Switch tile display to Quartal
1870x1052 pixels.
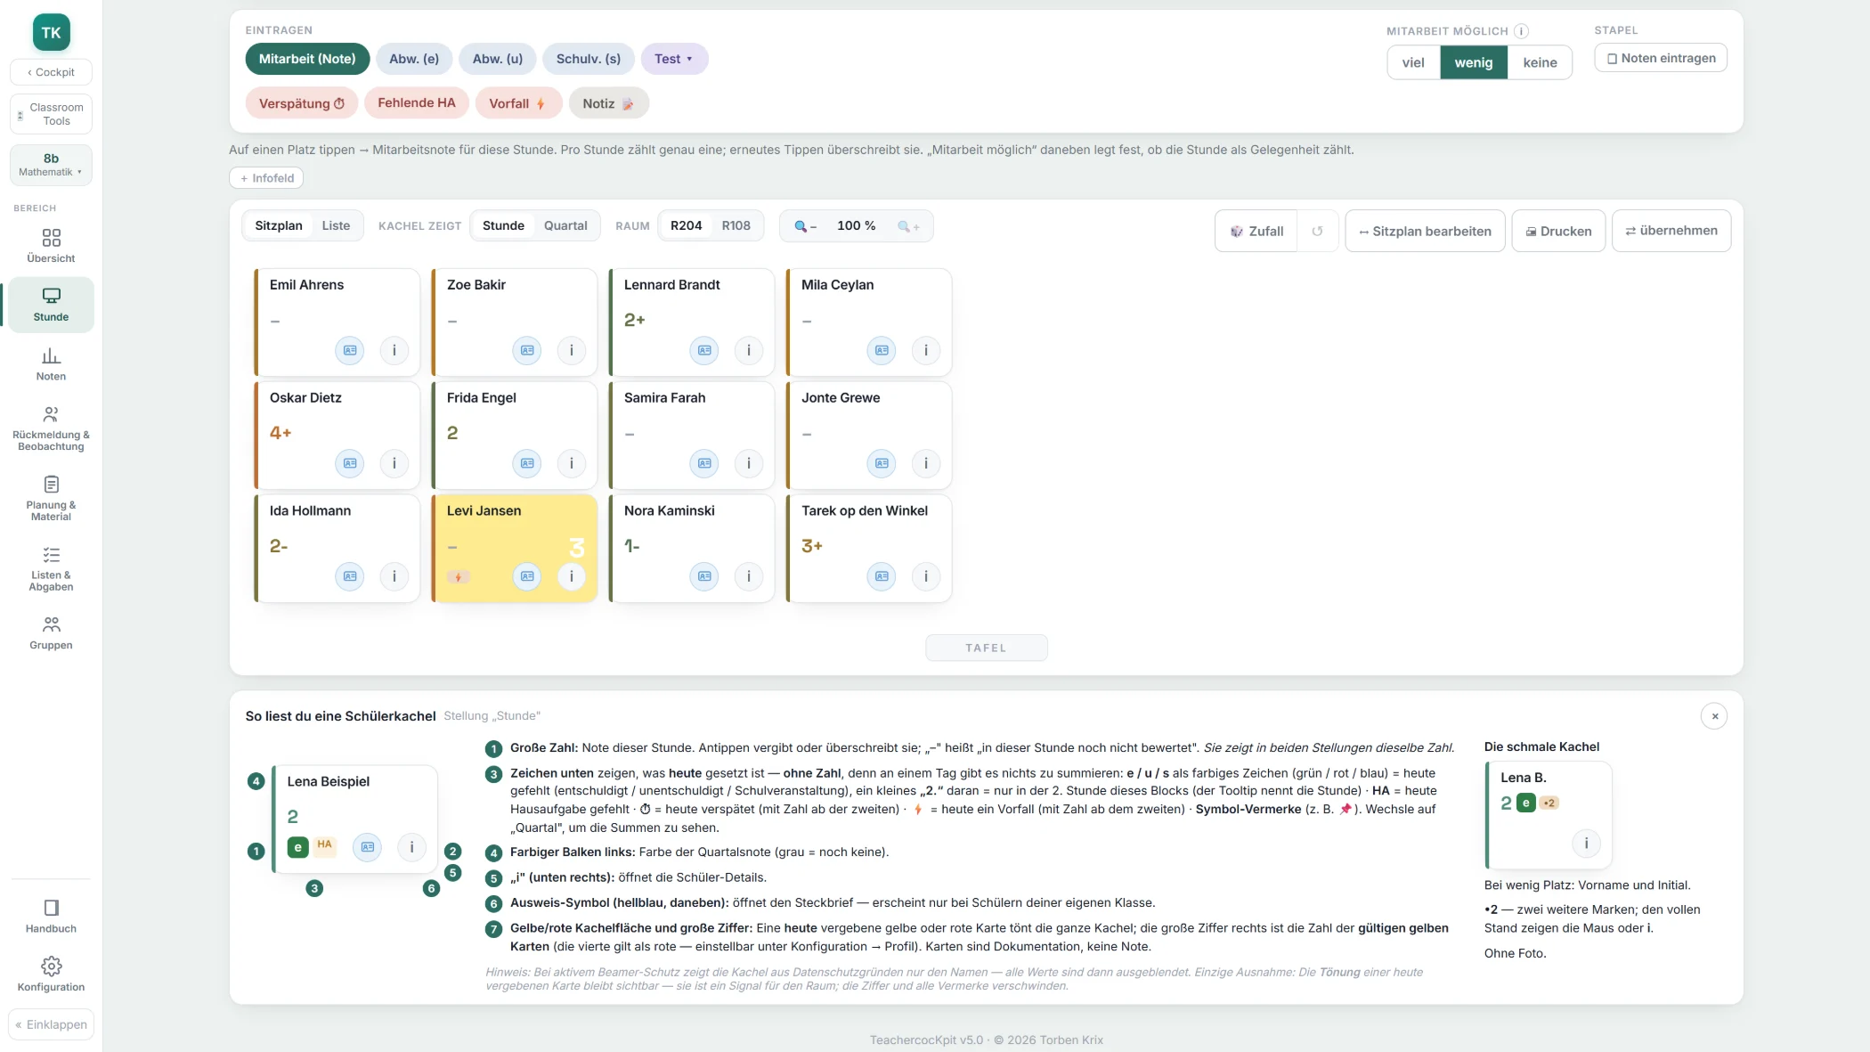click(x=565, y=225)
